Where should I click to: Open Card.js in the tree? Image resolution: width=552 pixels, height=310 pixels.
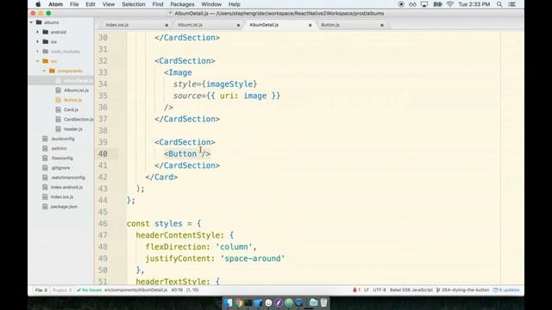click(x=71, y=109)
